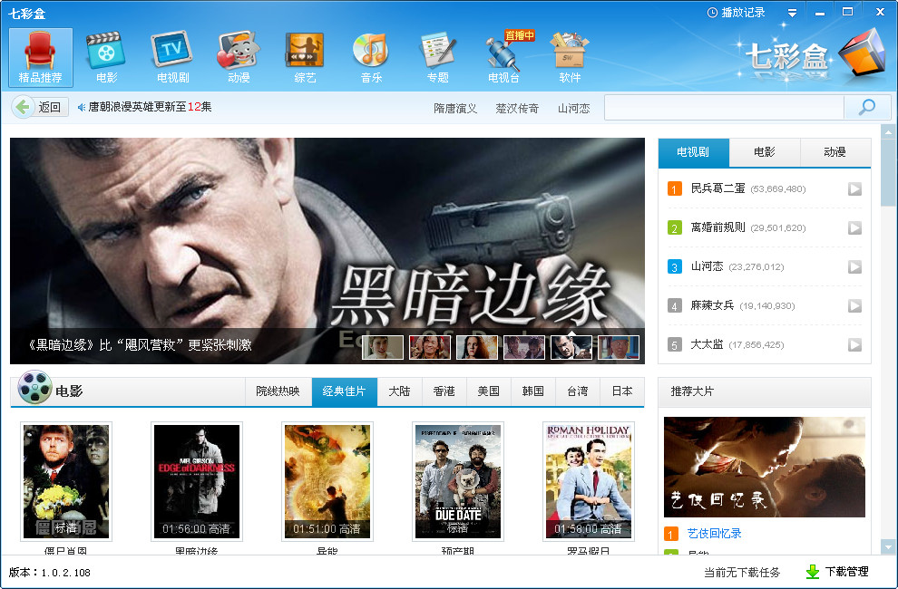Select the 经典佳片 movie filter tab
The height and width of the screenshot is (589, 898).
[344, 391]
